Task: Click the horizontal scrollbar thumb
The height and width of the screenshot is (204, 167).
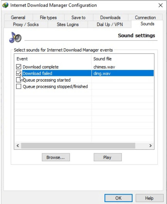Action: click(x=78, y=146)
